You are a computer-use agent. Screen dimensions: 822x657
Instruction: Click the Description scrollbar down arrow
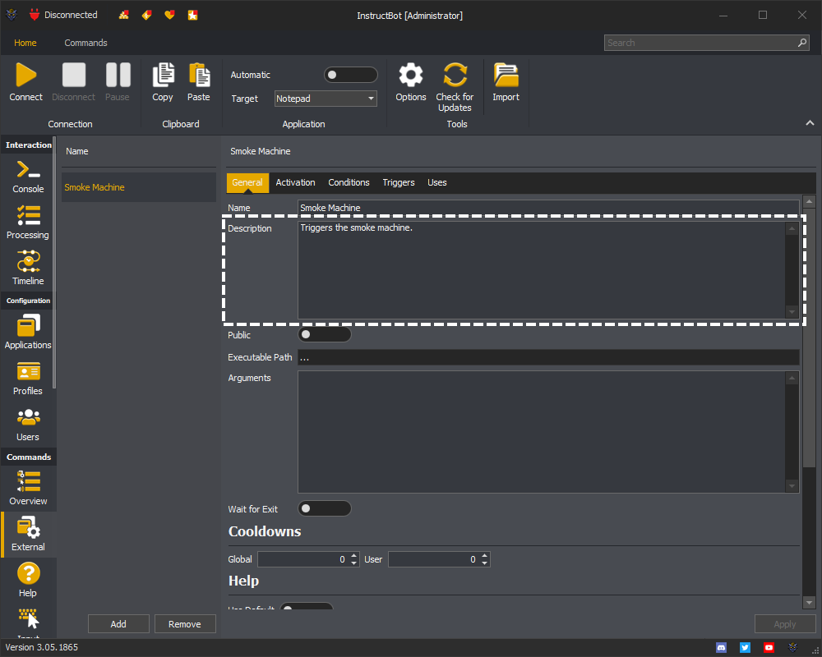coord(792,312)
